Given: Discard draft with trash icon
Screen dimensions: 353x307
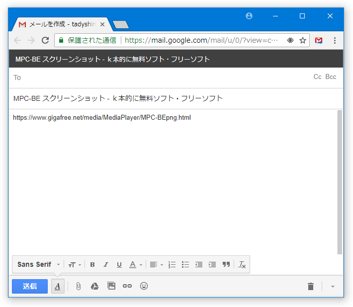Looking at the screenshot, I should tap(311, 286).
